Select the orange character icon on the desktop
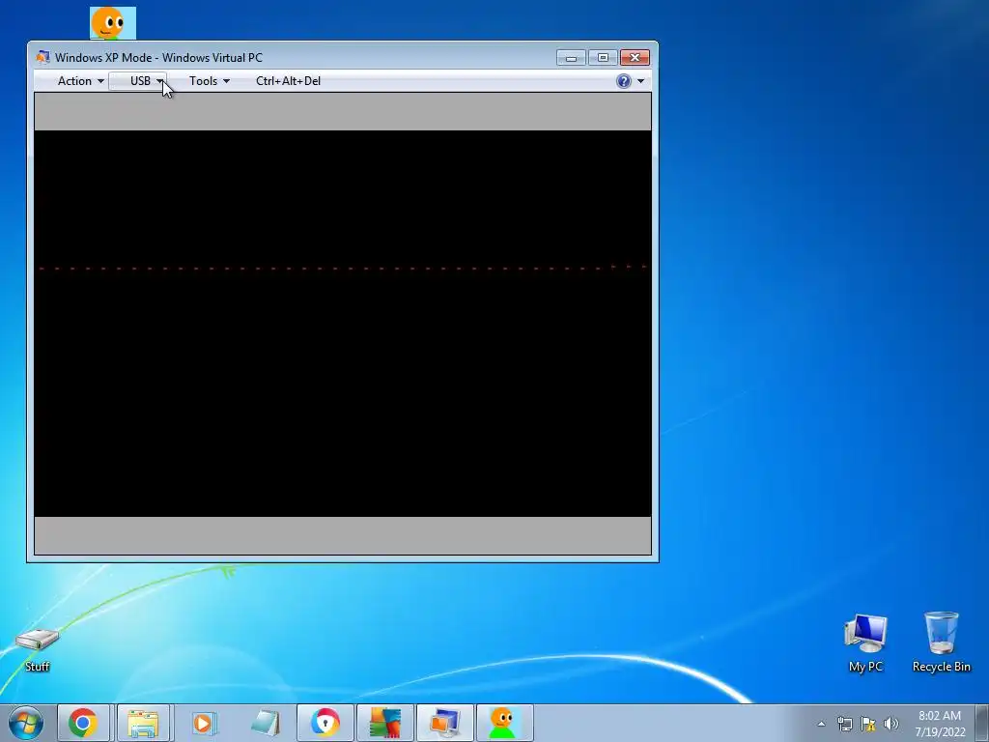Viewport: 989px width, 742px height. pos(112,23)
